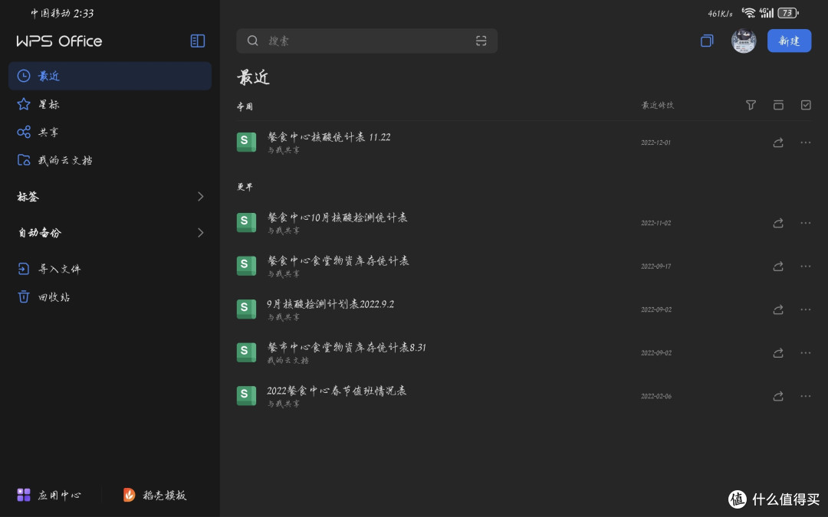Click the 新建 new button

(x=789, y=41)
